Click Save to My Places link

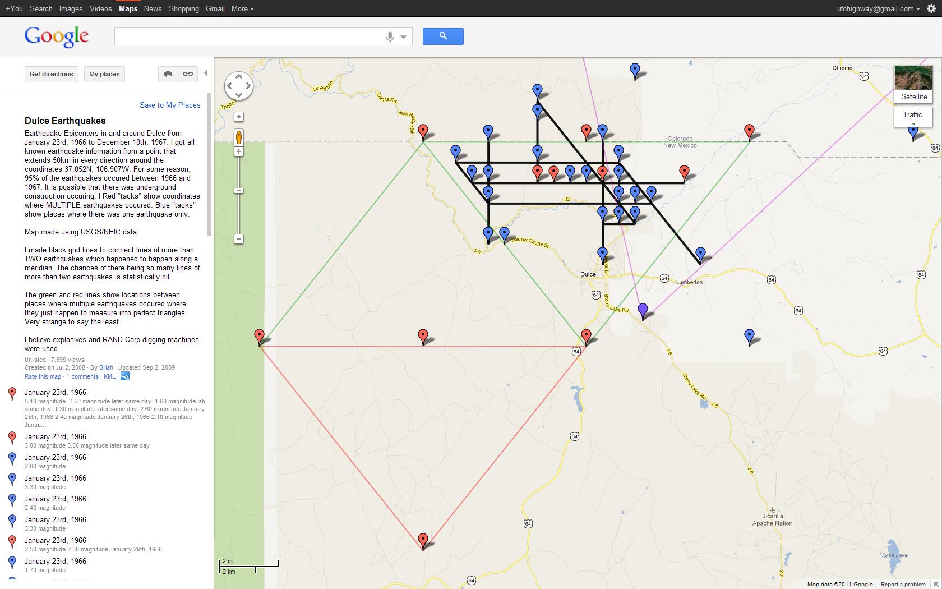[x=170, y=105]
